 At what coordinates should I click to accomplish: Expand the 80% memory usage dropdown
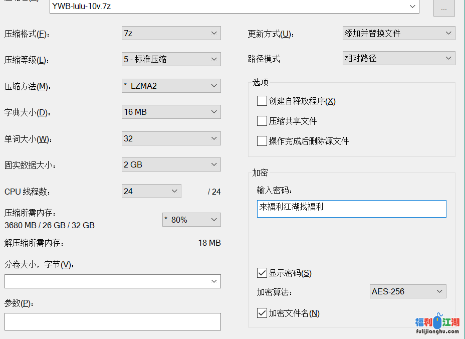coord(191,220)
